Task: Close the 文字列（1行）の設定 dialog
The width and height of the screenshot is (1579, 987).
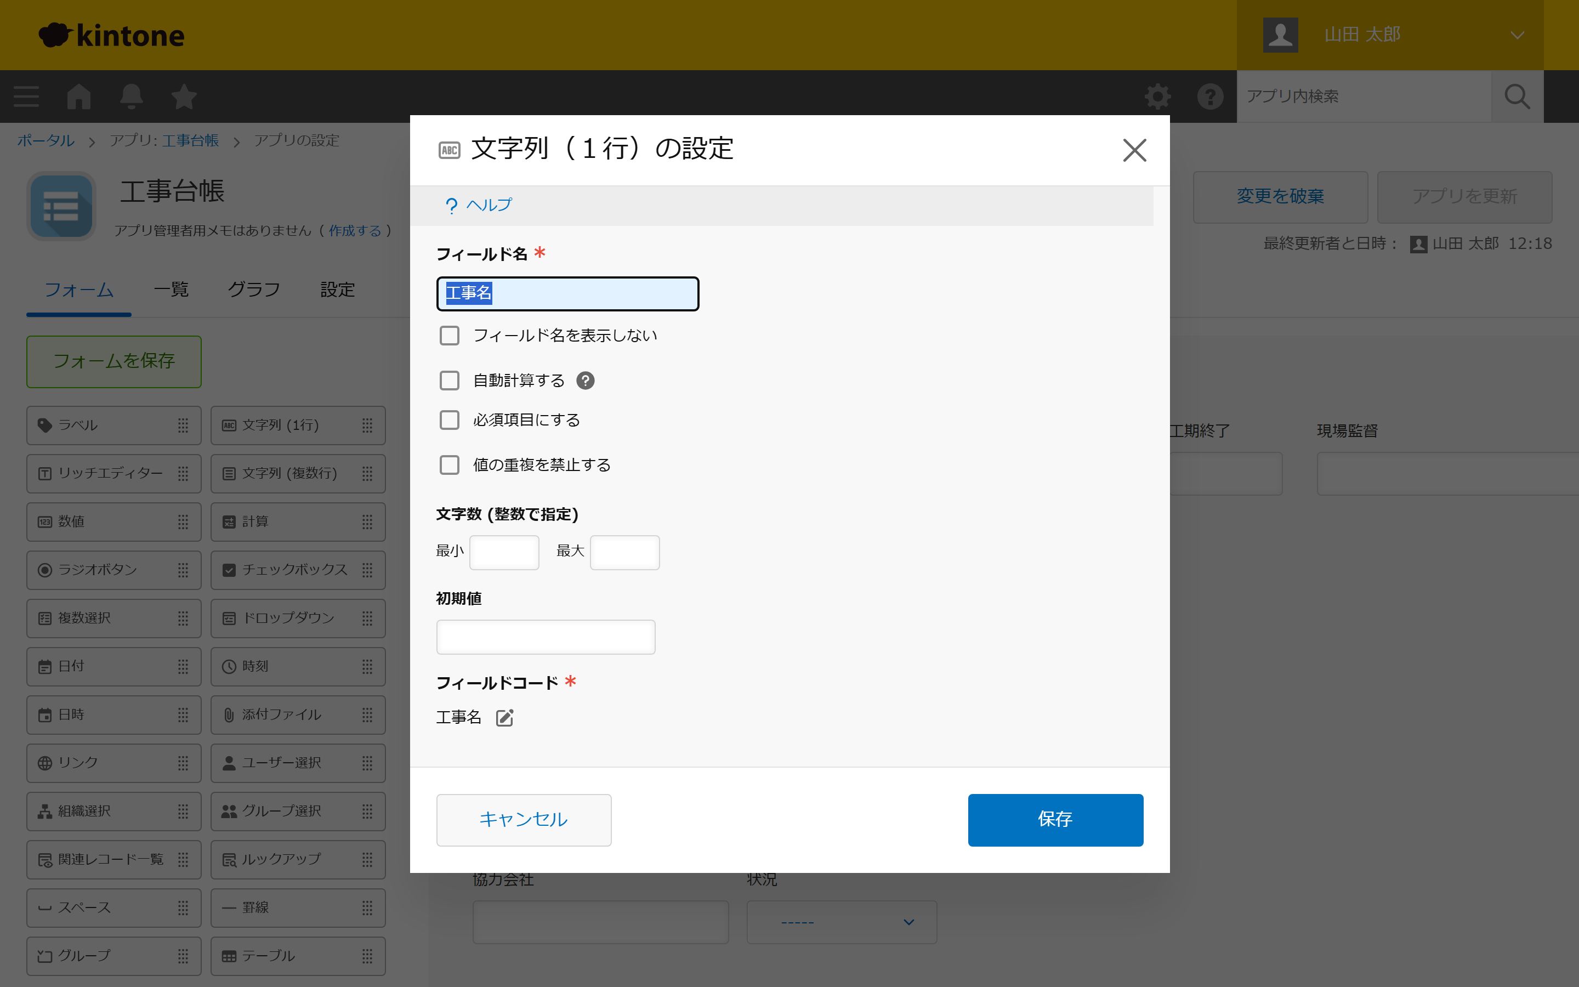Action: click(x=1135, y=150)
